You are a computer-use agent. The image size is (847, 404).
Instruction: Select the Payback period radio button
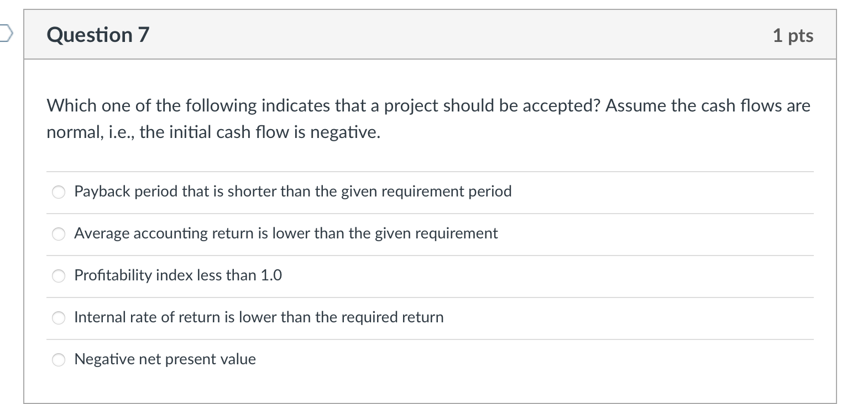pos(59,192)
